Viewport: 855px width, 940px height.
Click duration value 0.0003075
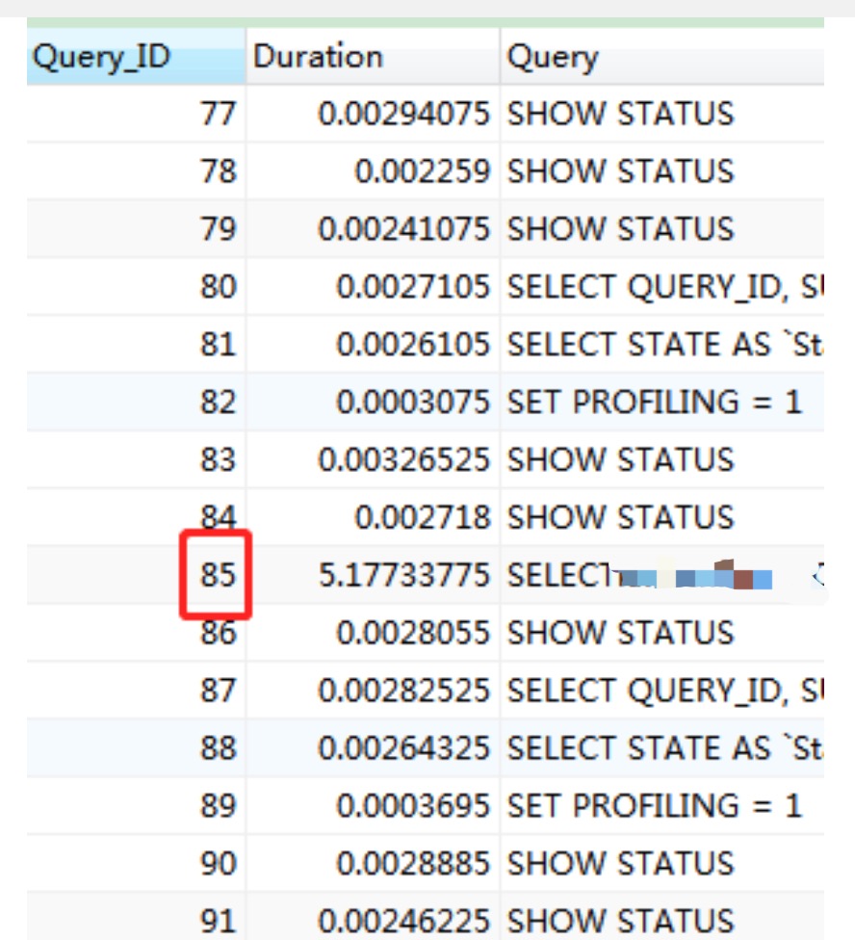tap(413, 401)
